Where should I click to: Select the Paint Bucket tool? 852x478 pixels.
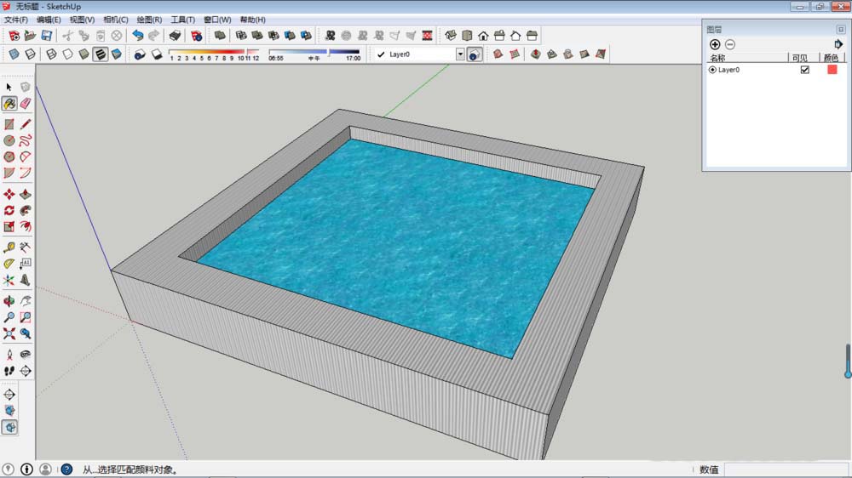[9, 103]
